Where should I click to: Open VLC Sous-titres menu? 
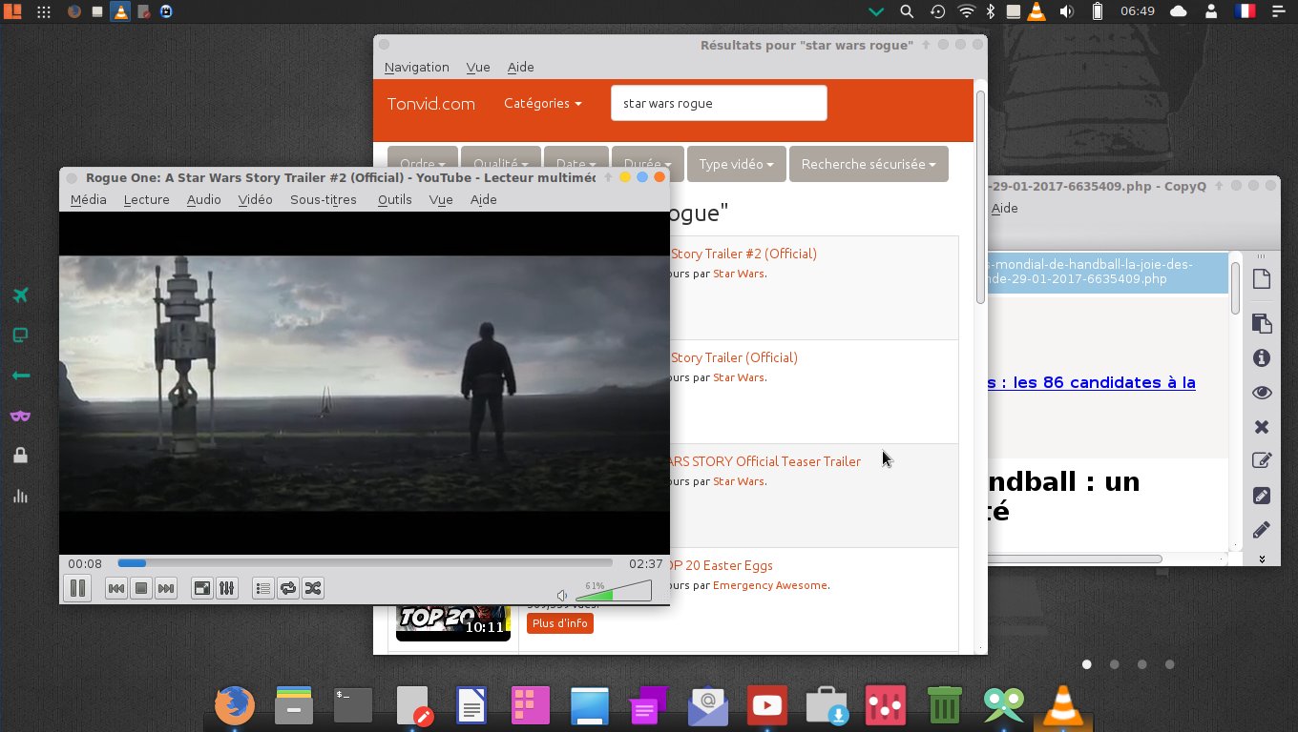click(x=324, y=199)
